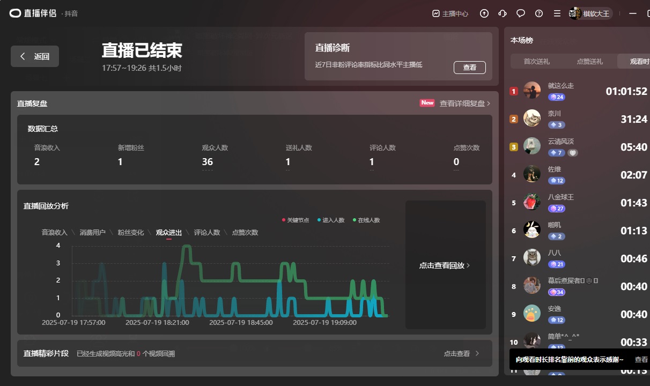Viewport: 650px width, 386px height.
Task: Open the chat bubble message icon
Action: click(521, 13)
